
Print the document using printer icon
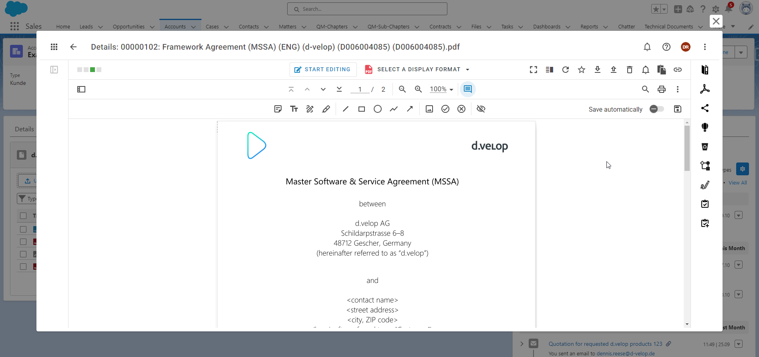(x=661, y=89)
